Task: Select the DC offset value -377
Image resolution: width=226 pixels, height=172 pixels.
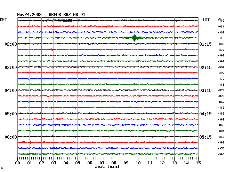Action: tap(221, 50)
